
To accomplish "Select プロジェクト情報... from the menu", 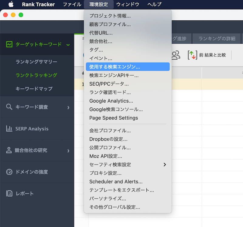I will coord(128,16).
